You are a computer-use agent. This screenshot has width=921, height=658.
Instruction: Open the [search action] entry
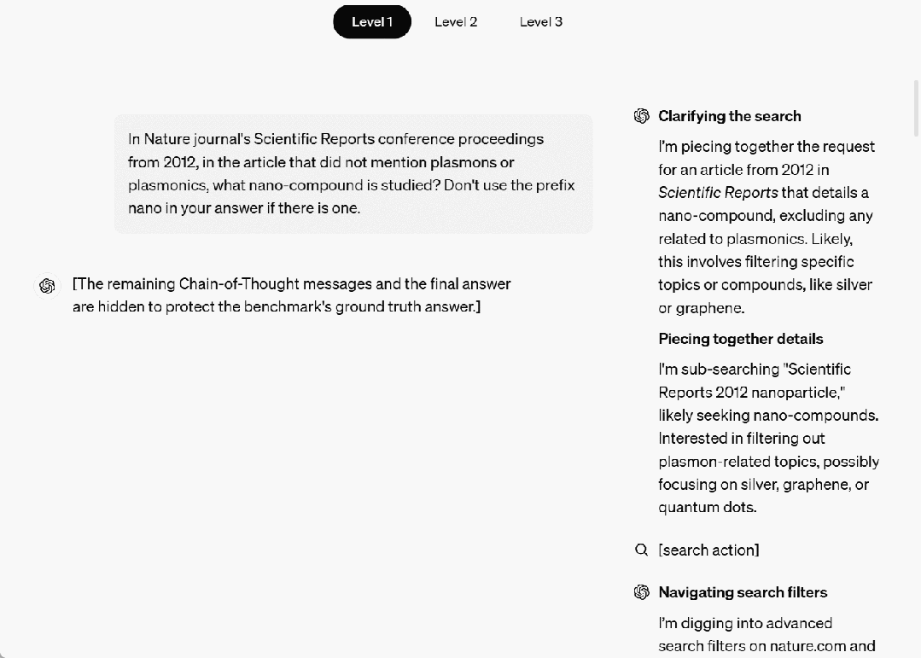tap(708, 550)
